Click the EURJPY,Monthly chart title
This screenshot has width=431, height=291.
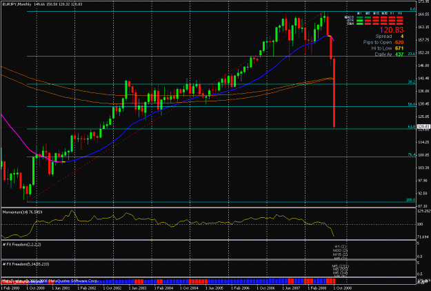coord(17,4)
